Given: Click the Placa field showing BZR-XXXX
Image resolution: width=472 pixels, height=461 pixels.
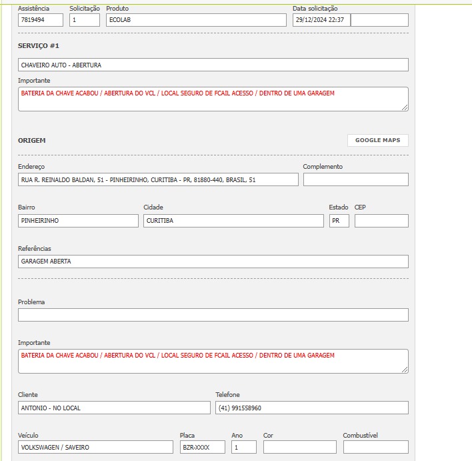Looking at the screenshot, I should tap(202, 448).
